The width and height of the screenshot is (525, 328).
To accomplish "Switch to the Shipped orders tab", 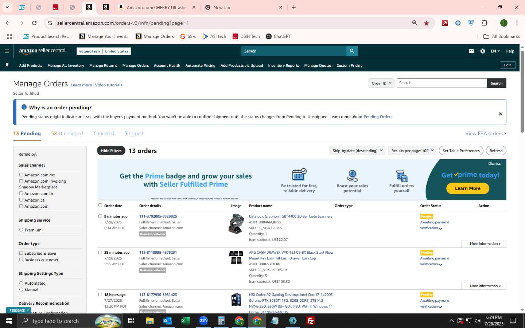I will click(134, 133).
